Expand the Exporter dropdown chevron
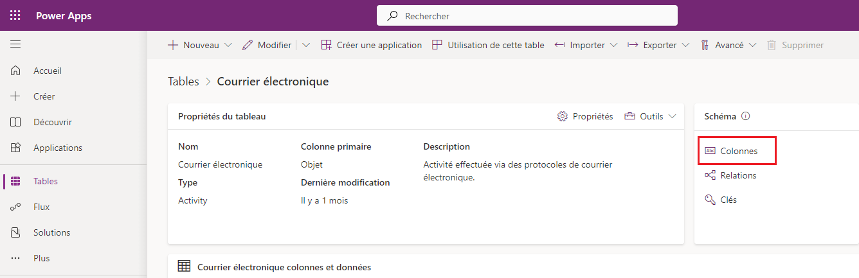 tap(685, 45)
